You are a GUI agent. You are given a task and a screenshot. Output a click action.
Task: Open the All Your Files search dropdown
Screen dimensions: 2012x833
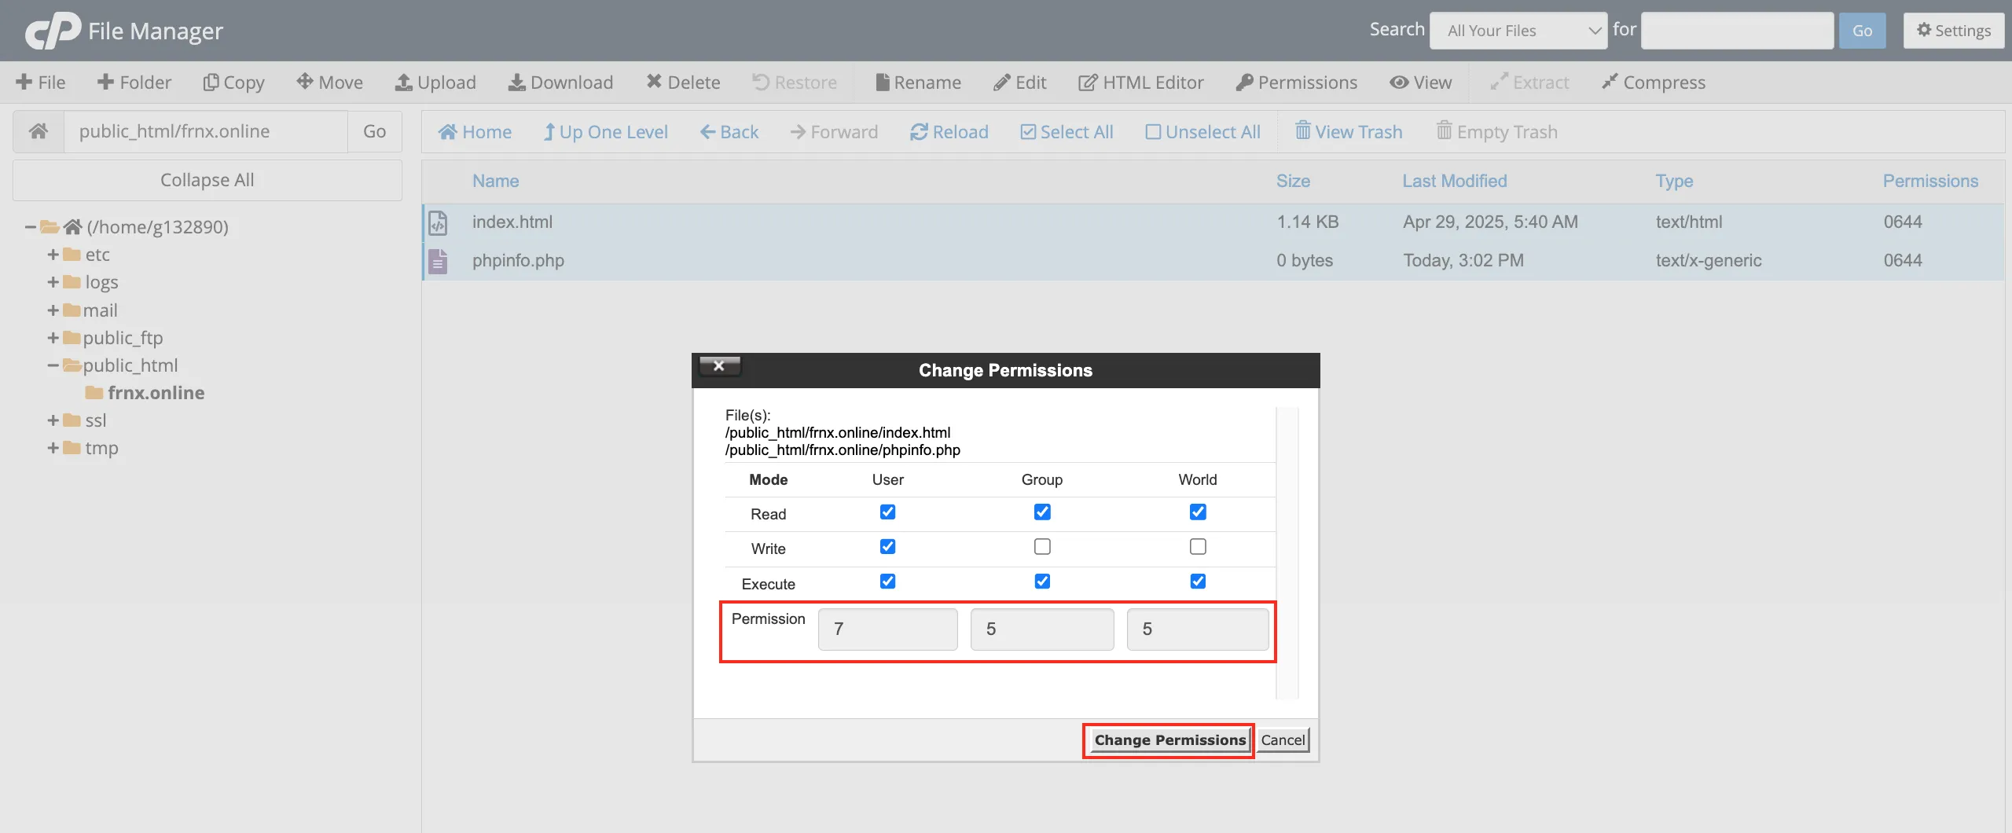(x=1518, y=31)
